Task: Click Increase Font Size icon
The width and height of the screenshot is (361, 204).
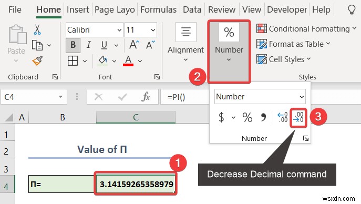Action: [134, 45]
